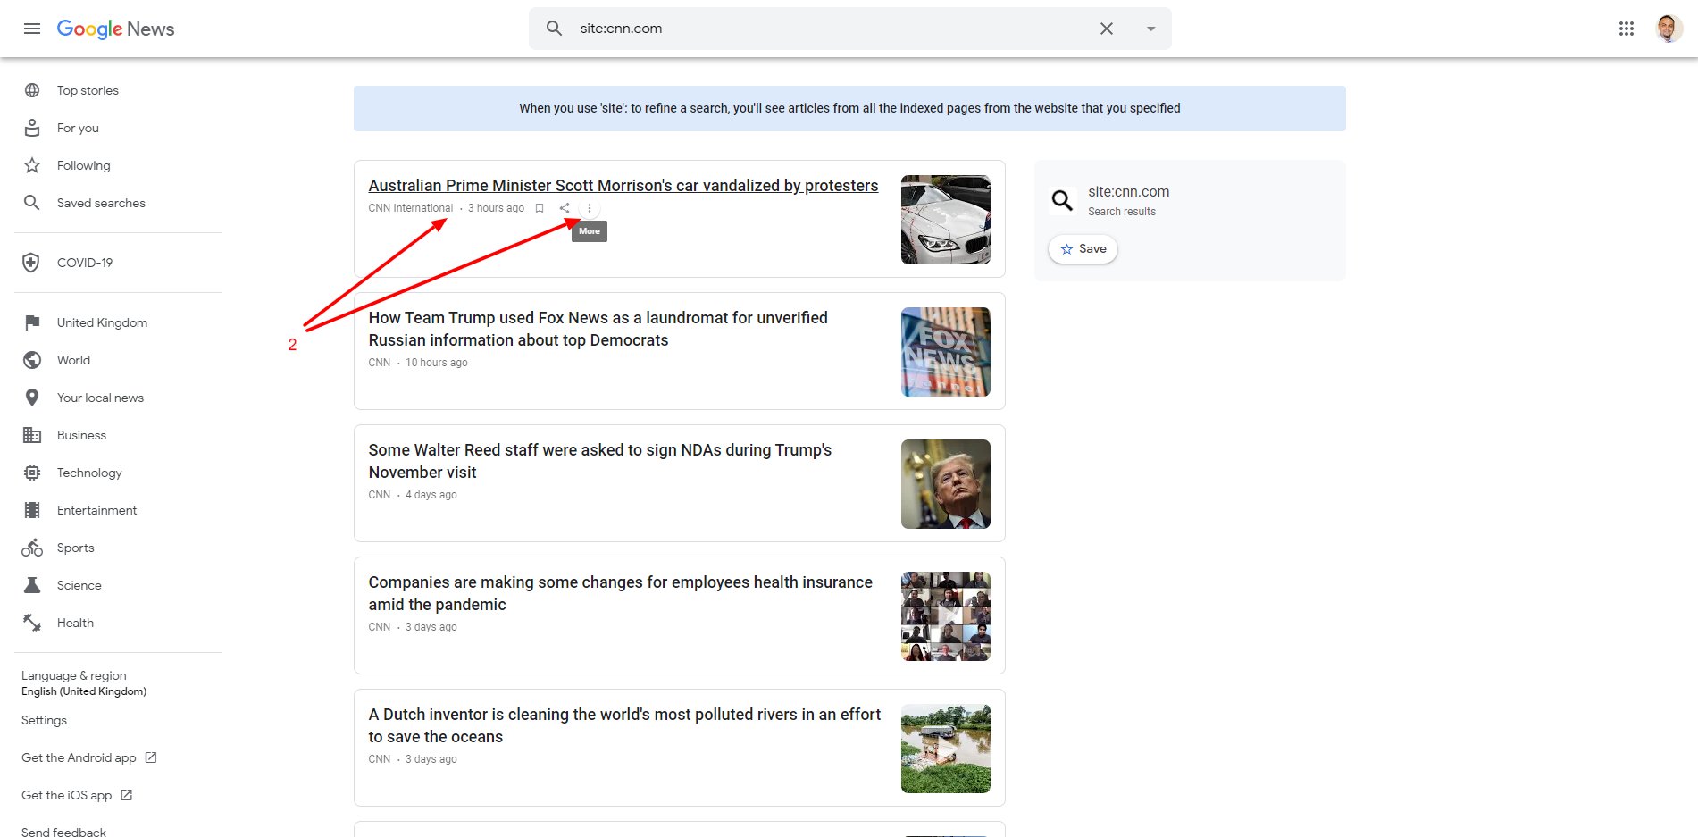This screenshot has height=837, width=1698.
Task: Open More options for Scott Morrison article
Action: coord(590,208)
